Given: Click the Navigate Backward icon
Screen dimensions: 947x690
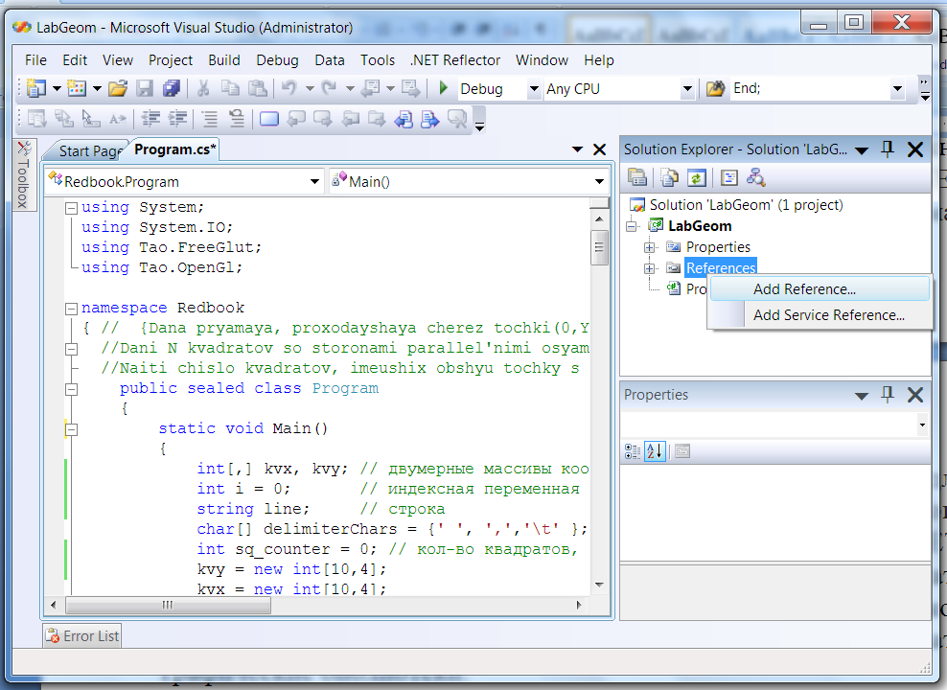Looking at the screenshot, I should tap(370, 89).
